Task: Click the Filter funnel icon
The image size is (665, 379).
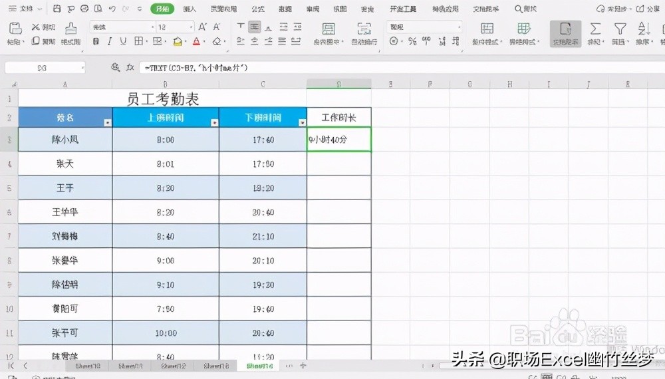Action: 620,29
